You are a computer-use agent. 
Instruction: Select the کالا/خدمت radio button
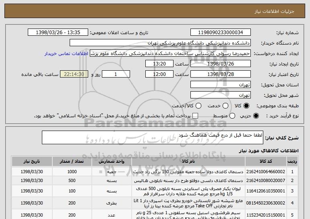click(x=198, y=106)
